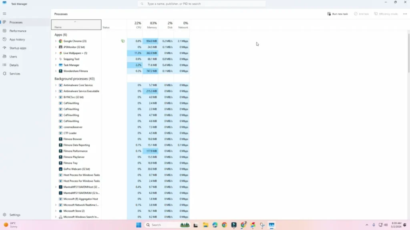Expand the Live Wallpapers + group
The width and height of the screenshot is (410, 230).
pyautogui.click(x=56, y=53)
